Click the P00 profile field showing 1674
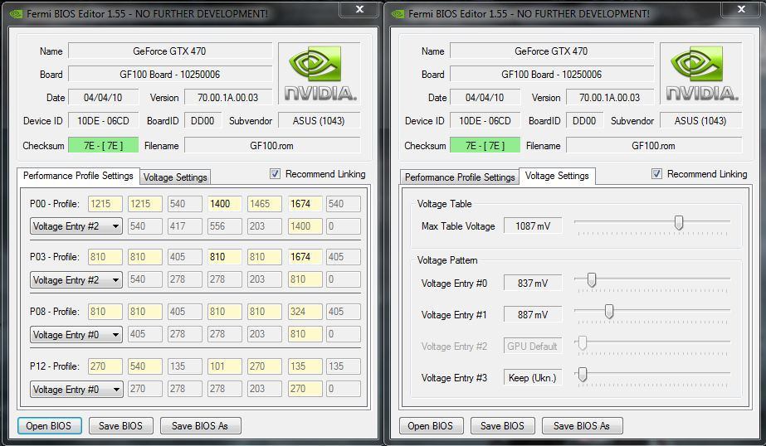The image size is (766, 446). [305, 203]
